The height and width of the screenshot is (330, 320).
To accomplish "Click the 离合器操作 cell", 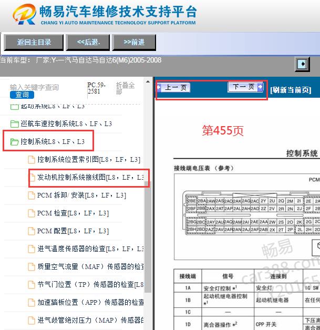I will tap(228, 324).
